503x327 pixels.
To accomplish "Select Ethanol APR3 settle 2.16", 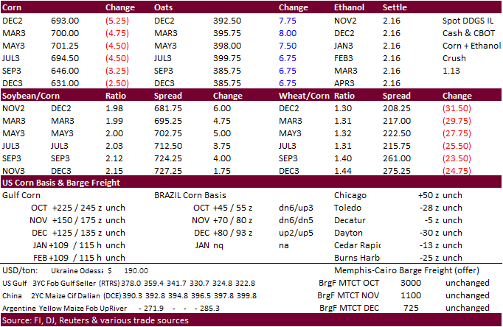I will [392, 83].
